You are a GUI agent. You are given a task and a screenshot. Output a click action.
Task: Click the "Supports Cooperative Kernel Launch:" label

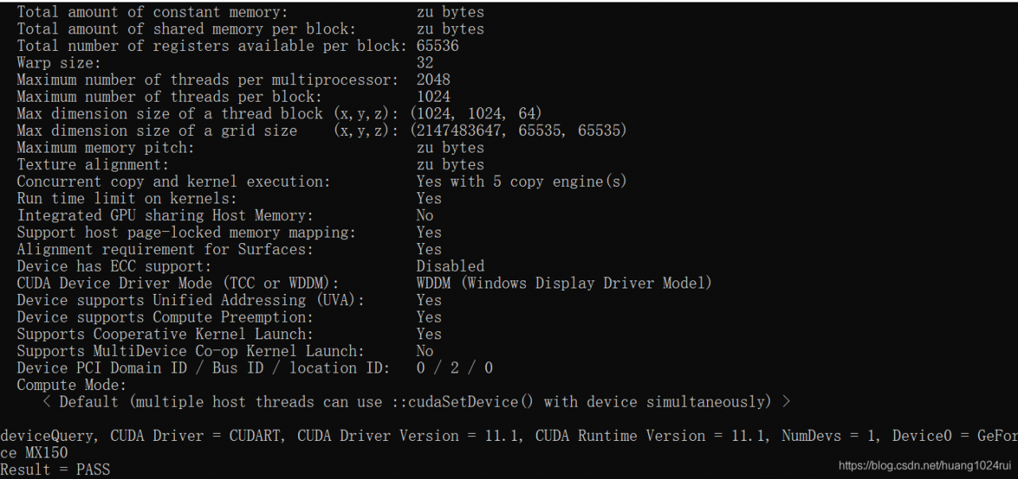point(165,334)
